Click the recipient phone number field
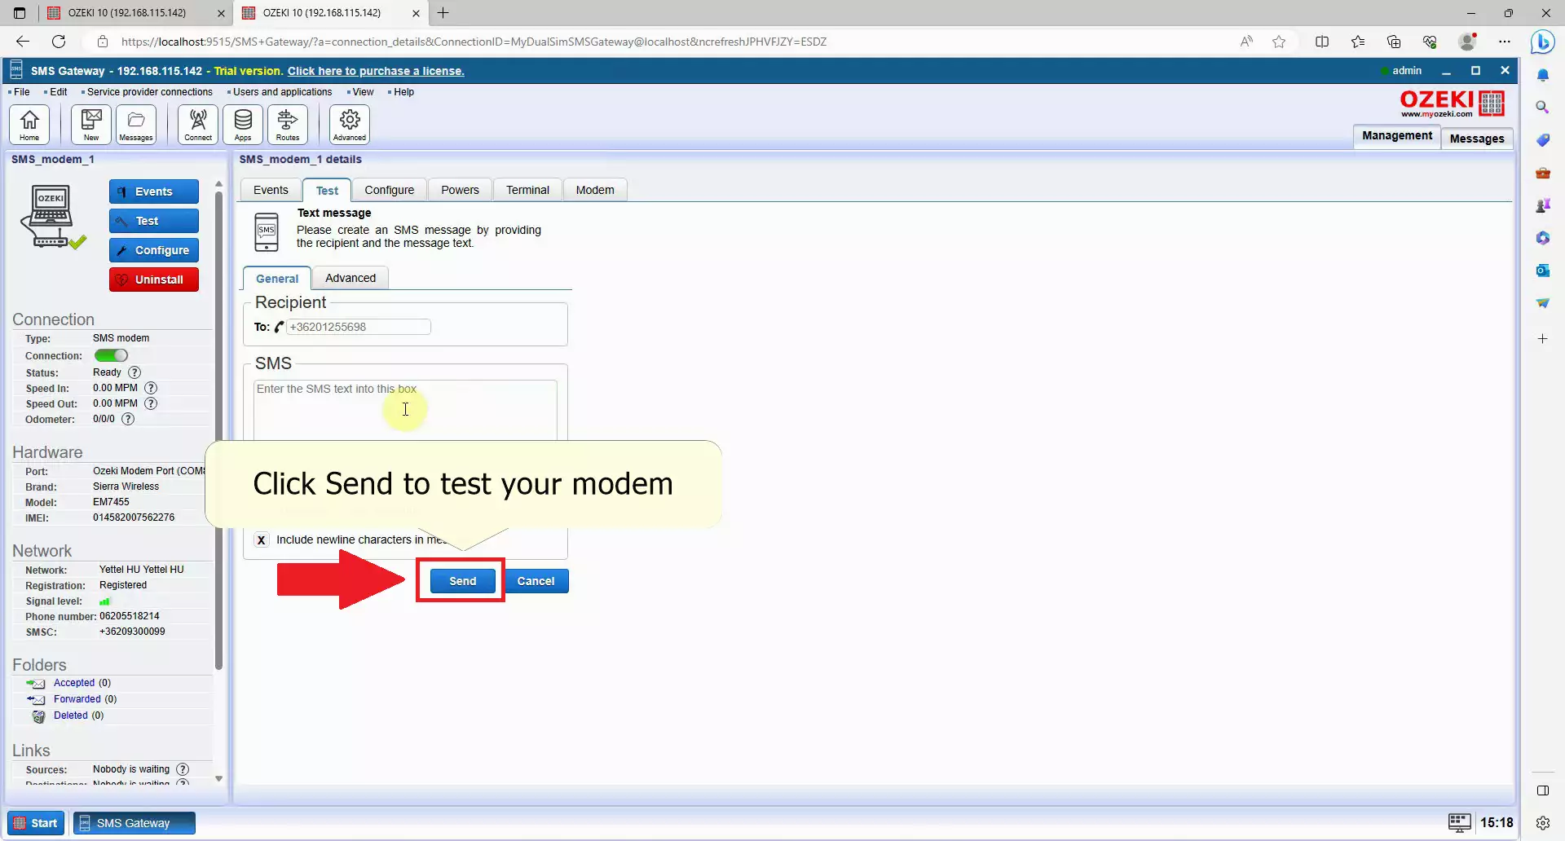1565x841 pixels. pyautogui.click(x=359, y=327)
